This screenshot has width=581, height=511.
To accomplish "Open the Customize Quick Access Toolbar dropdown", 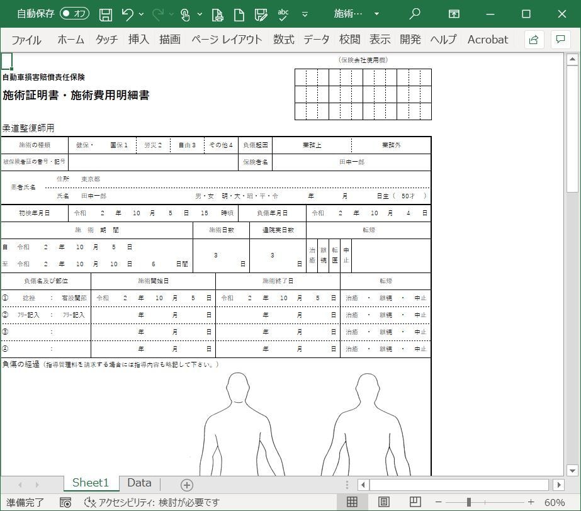I will coord(305,14).
